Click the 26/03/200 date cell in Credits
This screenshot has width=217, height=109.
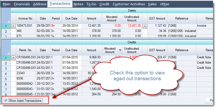coord(43,73)
